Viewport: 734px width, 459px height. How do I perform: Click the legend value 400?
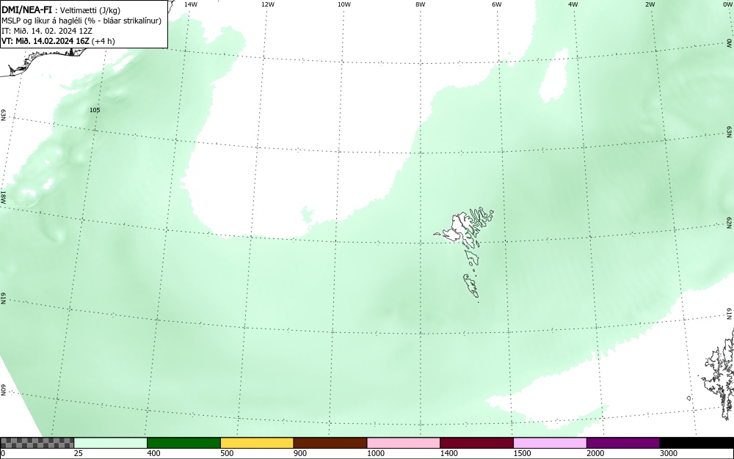click(153, 453)
